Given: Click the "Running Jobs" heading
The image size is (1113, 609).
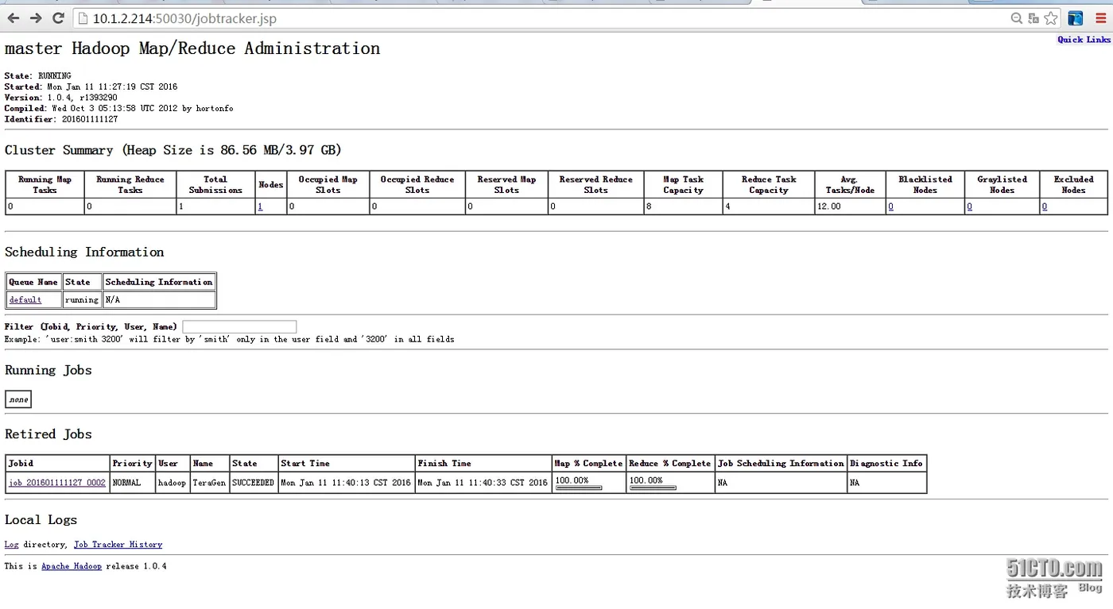Looking at the screenshot, I should (48, 370).
